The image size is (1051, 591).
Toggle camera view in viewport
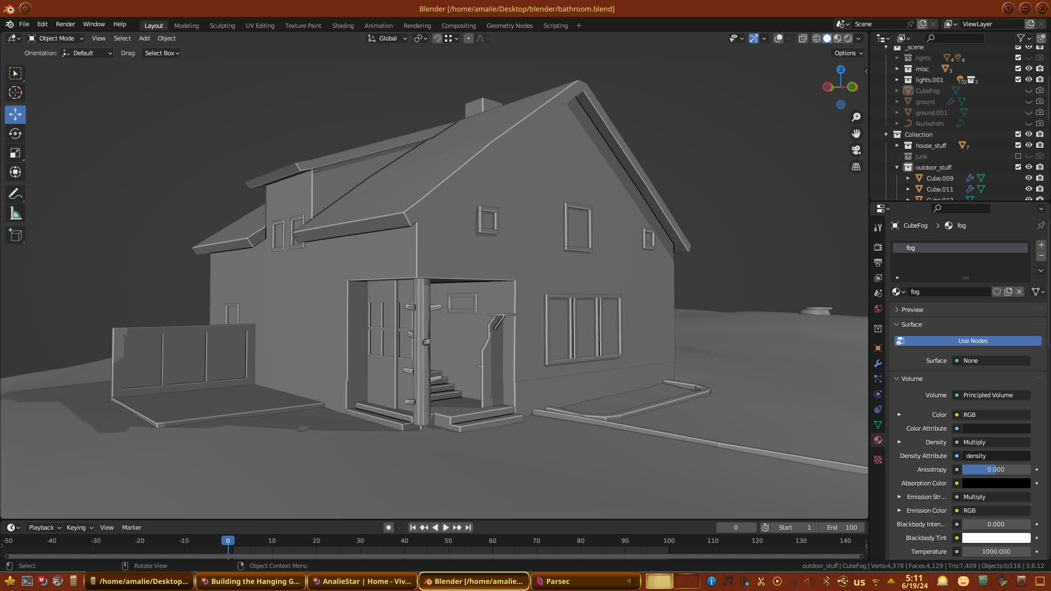click(856, 150)
